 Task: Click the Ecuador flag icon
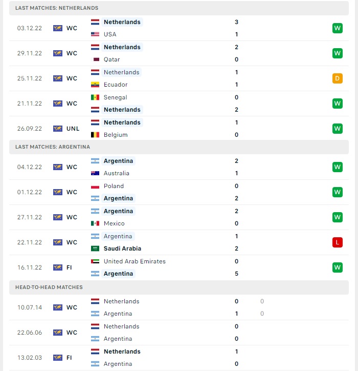95,85
